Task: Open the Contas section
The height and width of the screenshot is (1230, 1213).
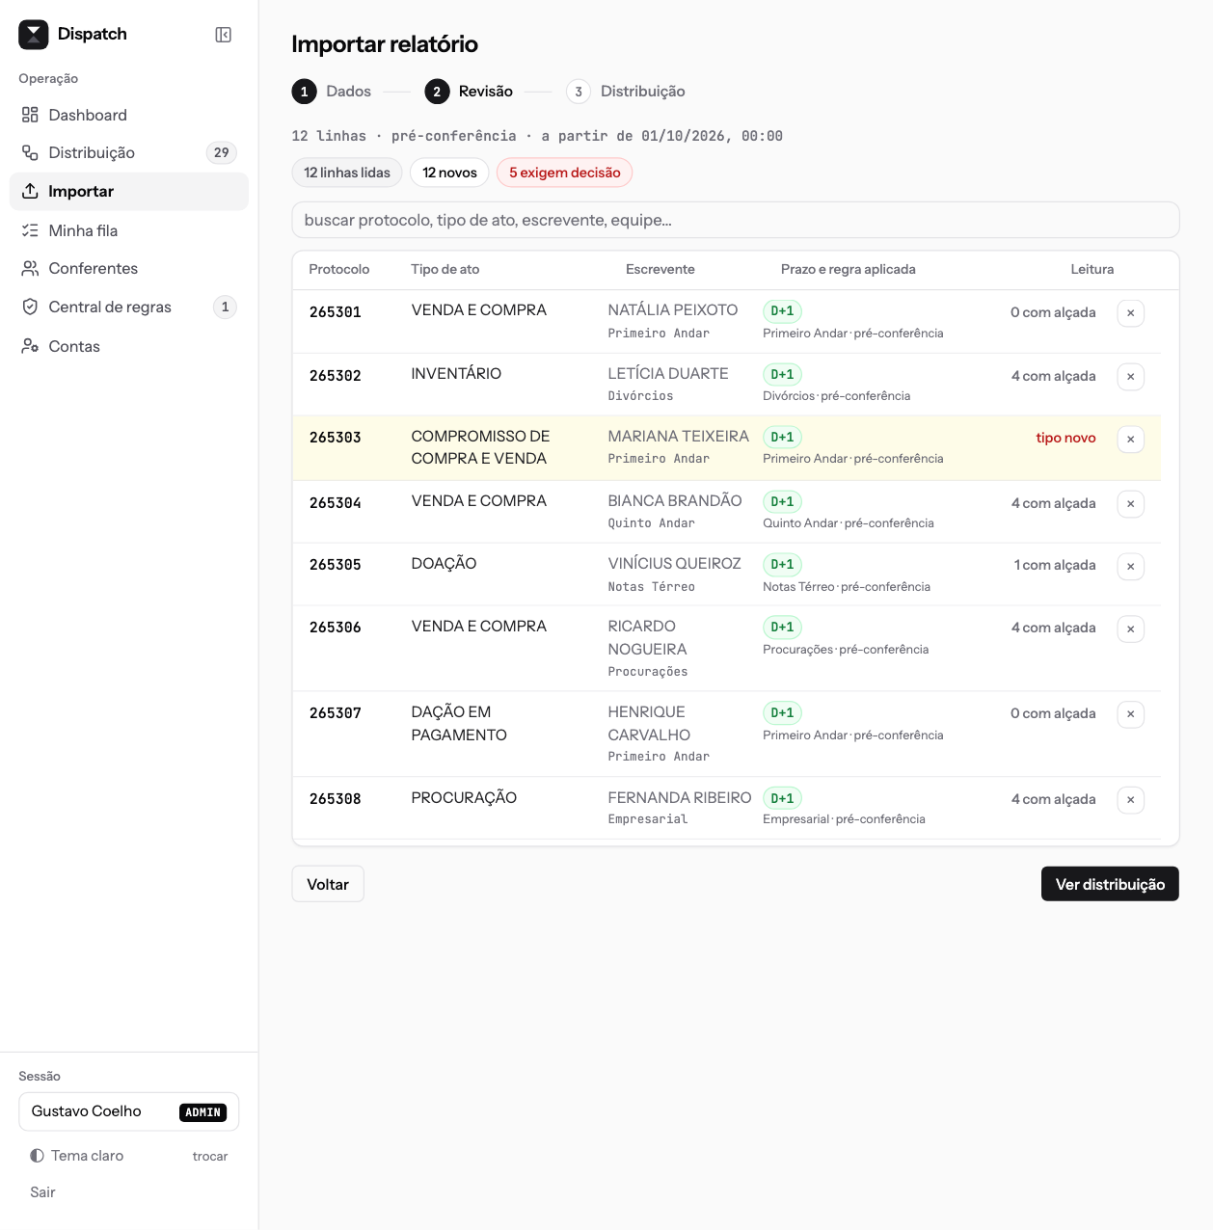Action: pyautogui.click(x=129, y=346)
